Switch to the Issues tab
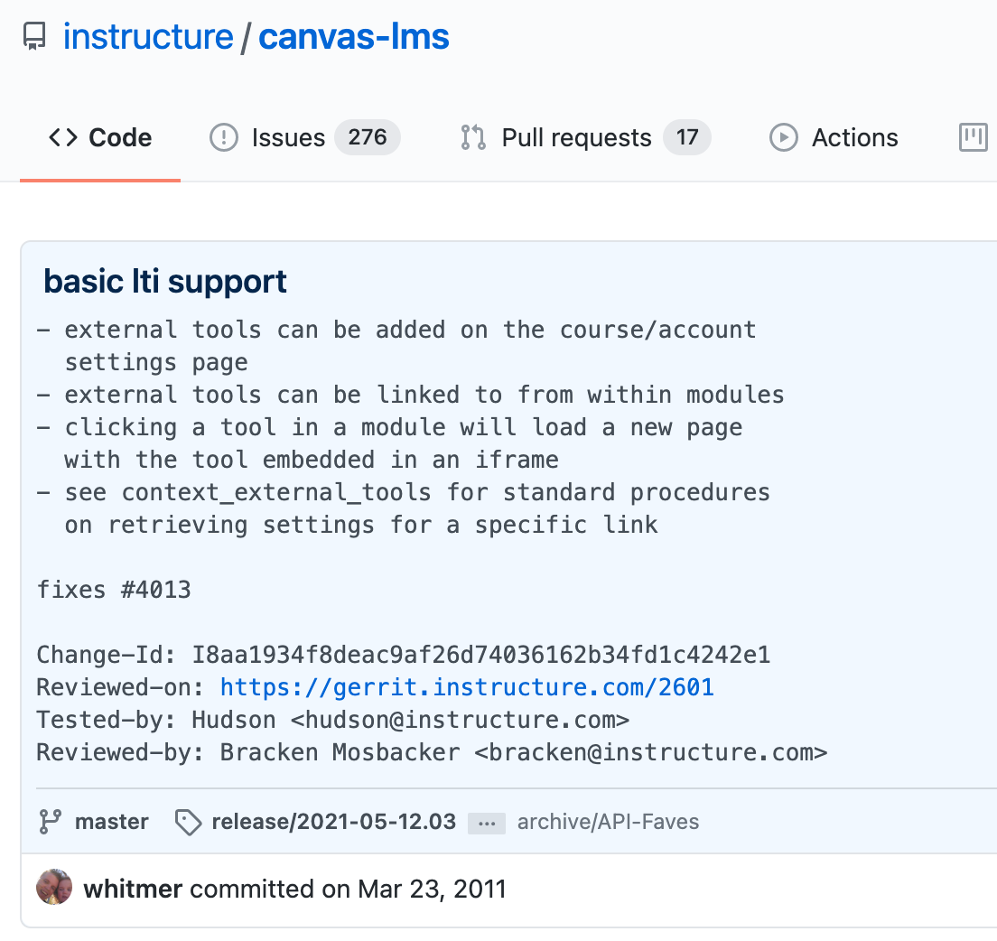997x941 pixels. [288, 137]
